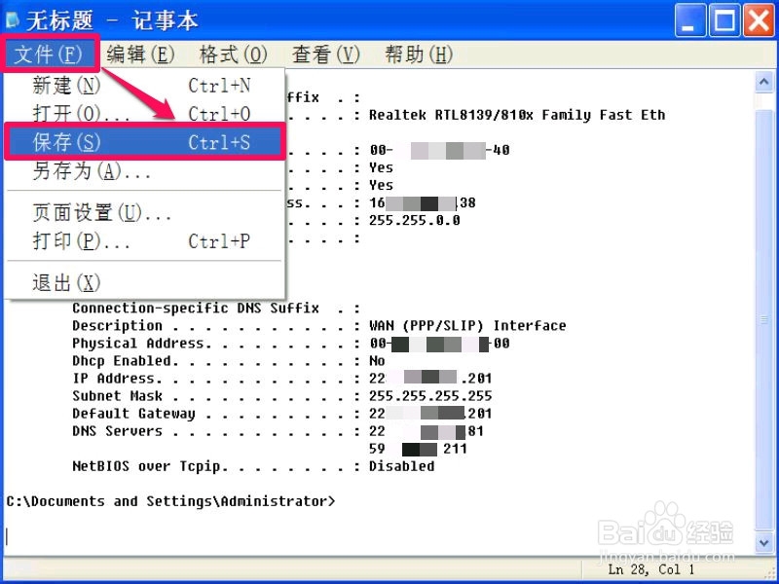Viewport: 779px width, 584px height.
Task: Click the 'Default Gateway' label
Action: pos(133,414)
